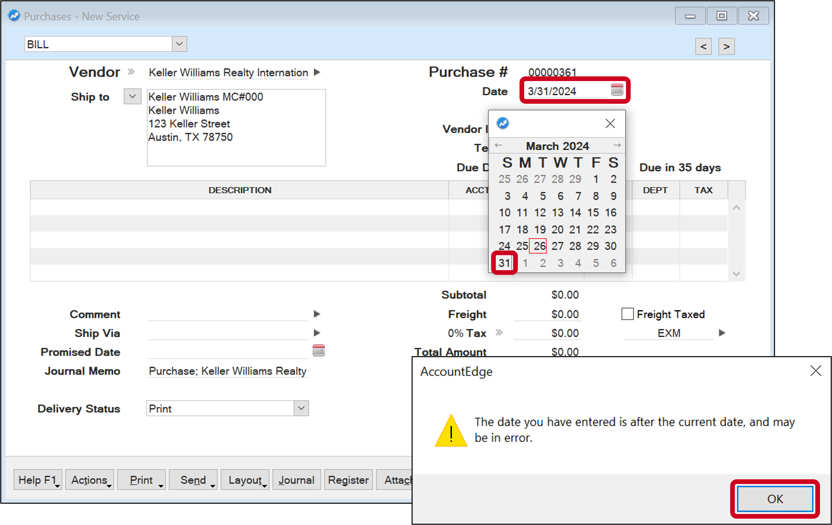Click the detail arrow next to EXM tax code
The height and width of the screenshot is (525, 832).
(x=721, y=333)
